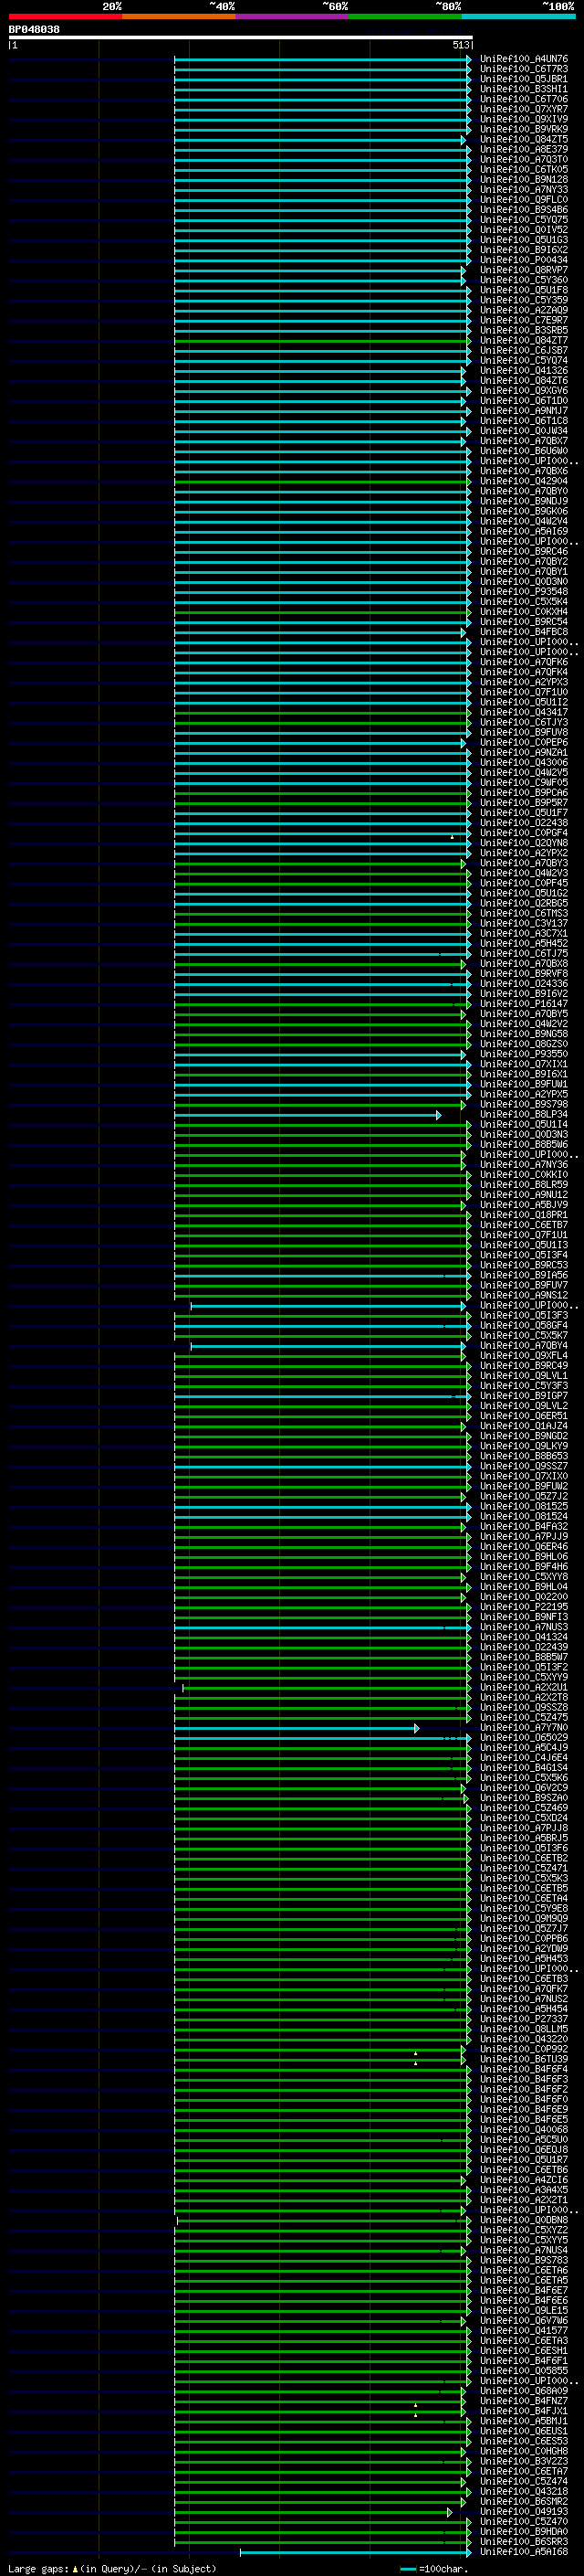Click the short cyan alignment bar for UniRef100_B8LP34
Viewport: 584px width, 2576px height.
coord(308,1115)
